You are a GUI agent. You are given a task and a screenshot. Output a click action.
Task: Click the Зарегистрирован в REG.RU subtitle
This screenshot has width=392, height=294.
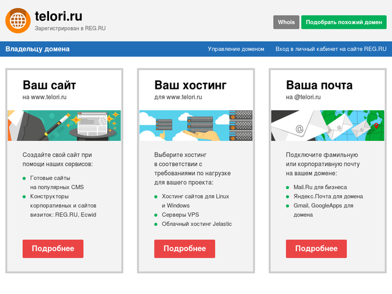click(70, 28)
